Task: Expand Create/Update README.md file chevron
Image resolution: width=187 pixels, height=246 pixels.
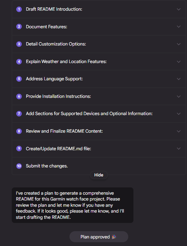Action: 179,148
